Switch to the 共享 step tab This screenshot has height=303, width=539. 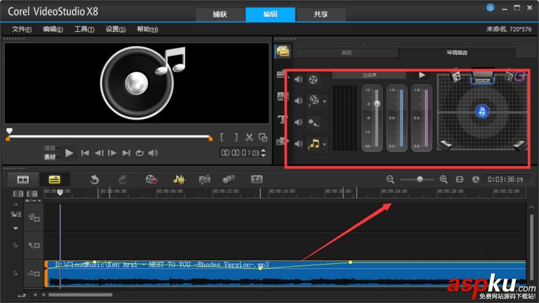[320, 15]
